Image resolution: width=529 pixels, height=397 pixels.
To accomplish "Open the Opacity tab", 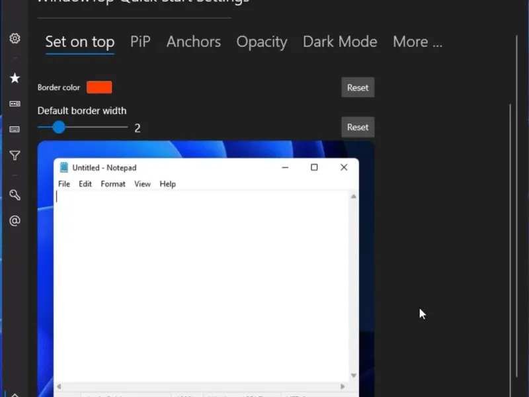I will (x=262, y=42).
